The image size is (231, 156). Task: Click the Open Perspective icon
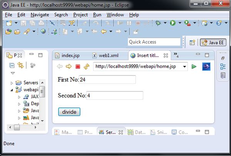pos(192,43)
